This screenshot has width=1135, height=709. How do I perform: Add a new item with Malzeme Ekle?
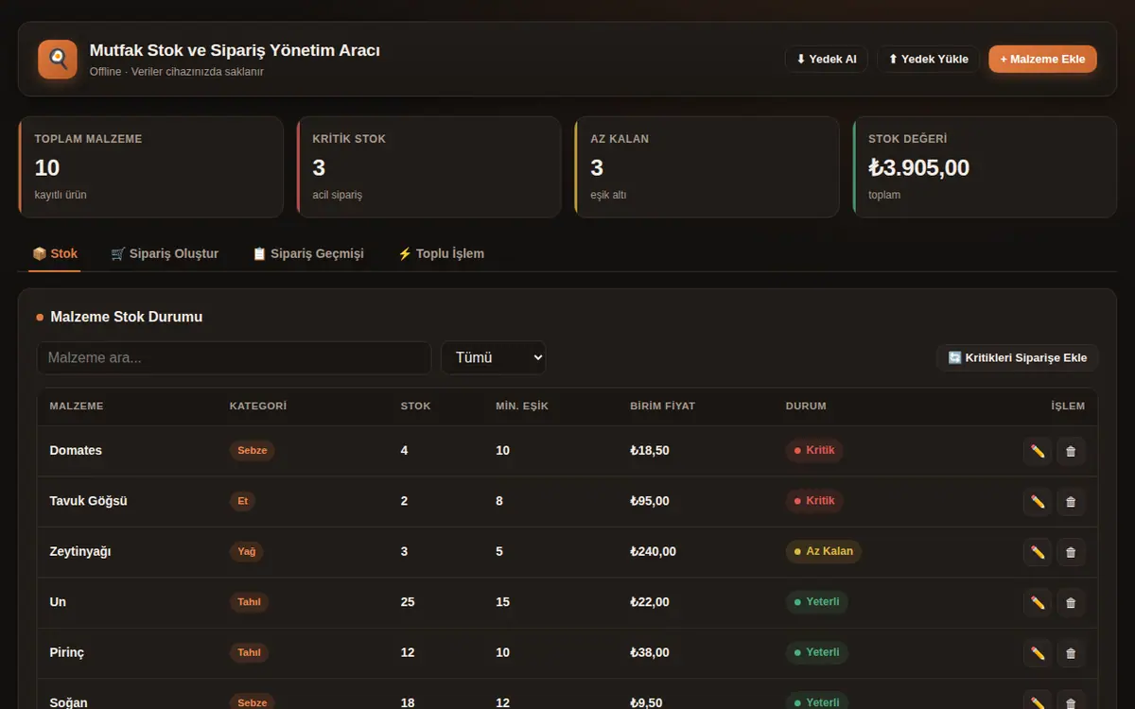click(1043, 59)
